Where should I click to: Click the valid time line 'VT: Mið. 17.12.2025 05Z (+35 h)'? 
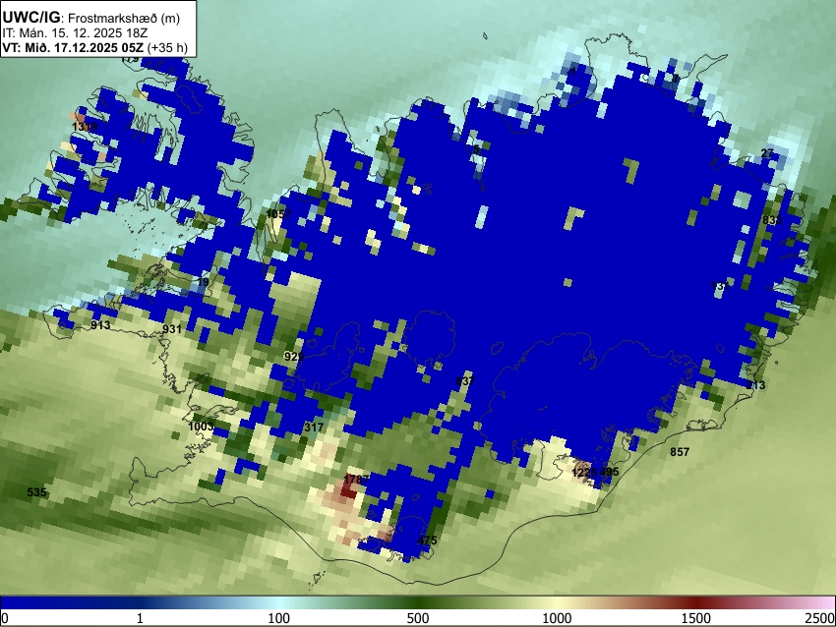coord(94,47)
